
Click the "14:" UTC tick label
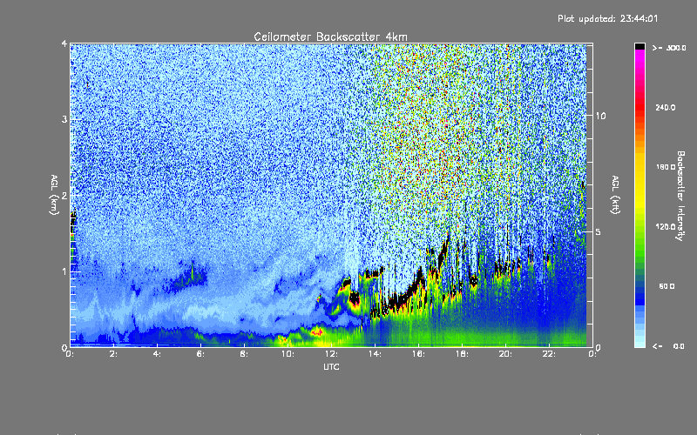point(375,354)
